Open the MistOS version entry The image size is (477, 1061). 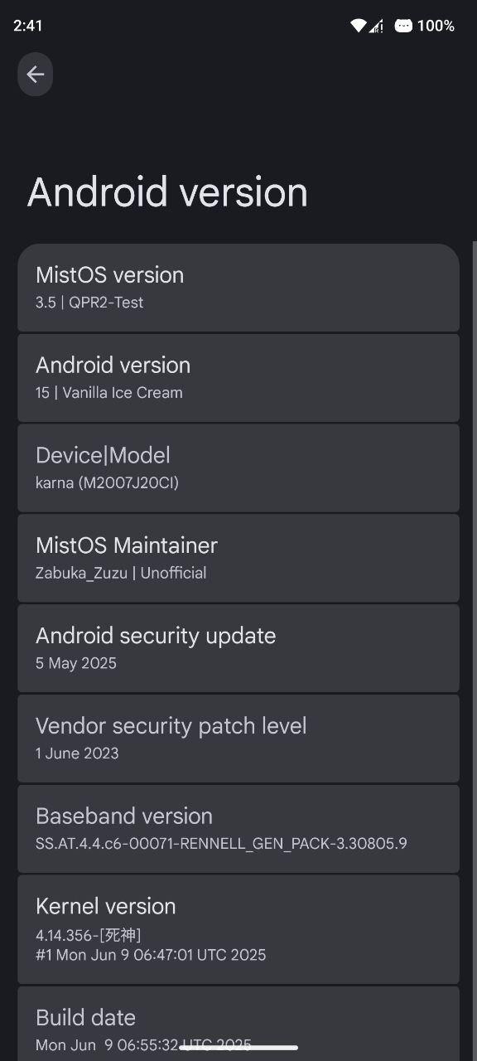point(238,288)
